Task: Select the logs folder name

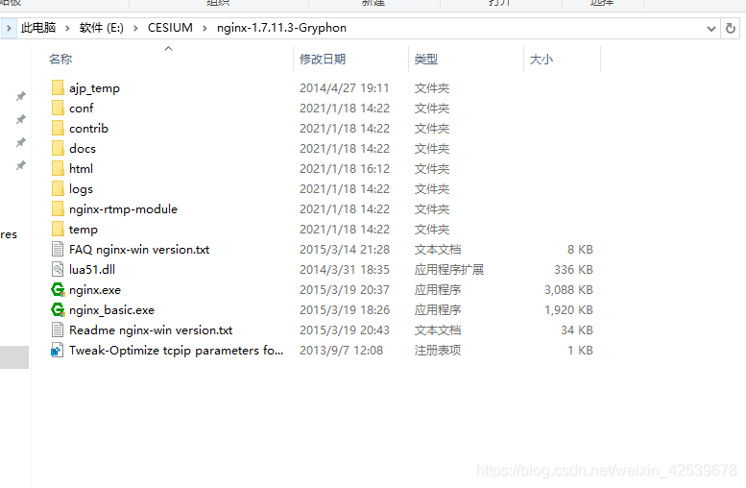Action: tap(81, 189)
